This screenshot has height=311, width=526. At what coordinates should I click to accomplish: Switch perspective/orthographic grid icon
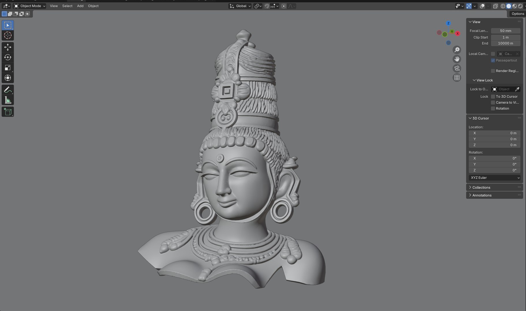coord(457,77)
